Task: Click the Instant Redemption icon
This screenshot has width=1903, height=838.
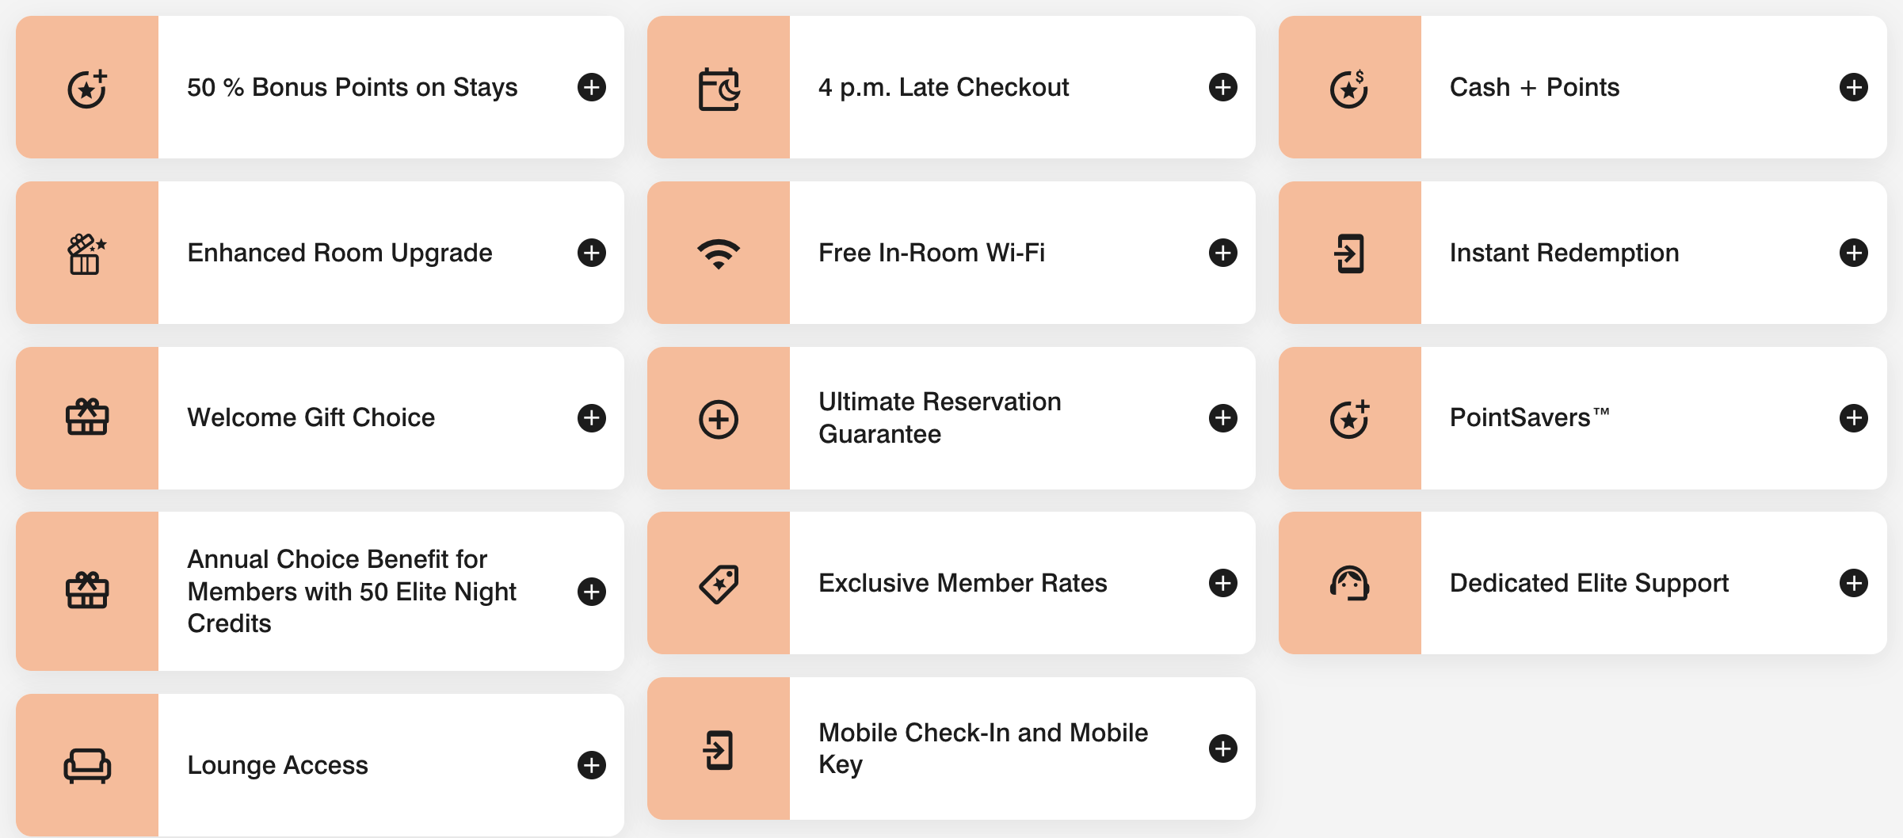Action: (1349, 253)
